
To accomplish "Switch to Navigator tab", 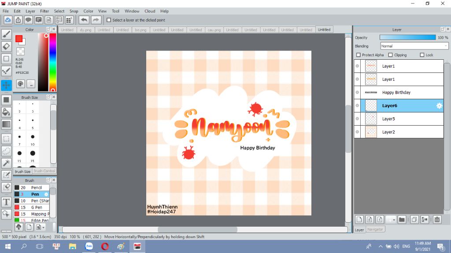I will [x=375, y=229].
